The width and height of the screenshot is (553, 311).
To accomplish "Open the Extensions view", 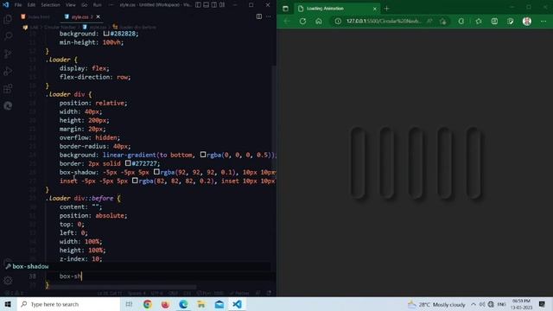I will (8, 88).
